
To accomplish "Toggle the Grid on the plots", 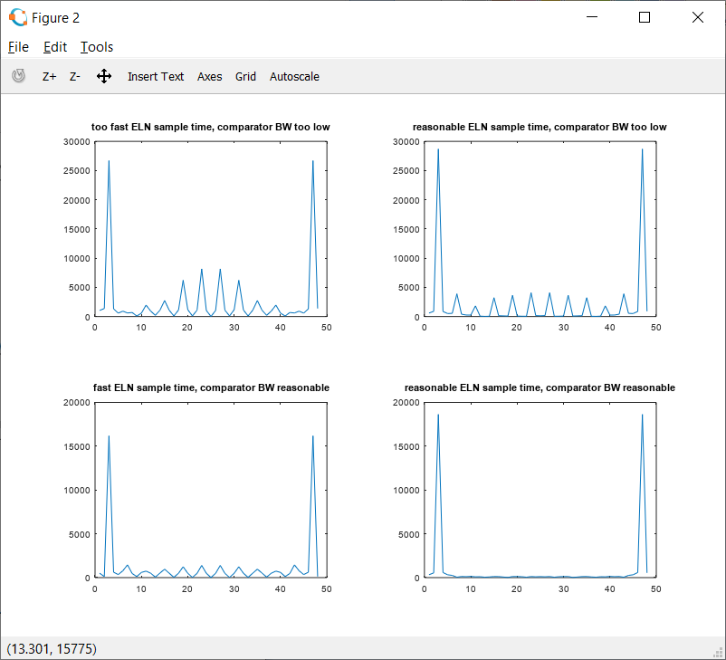I will 245,77.
